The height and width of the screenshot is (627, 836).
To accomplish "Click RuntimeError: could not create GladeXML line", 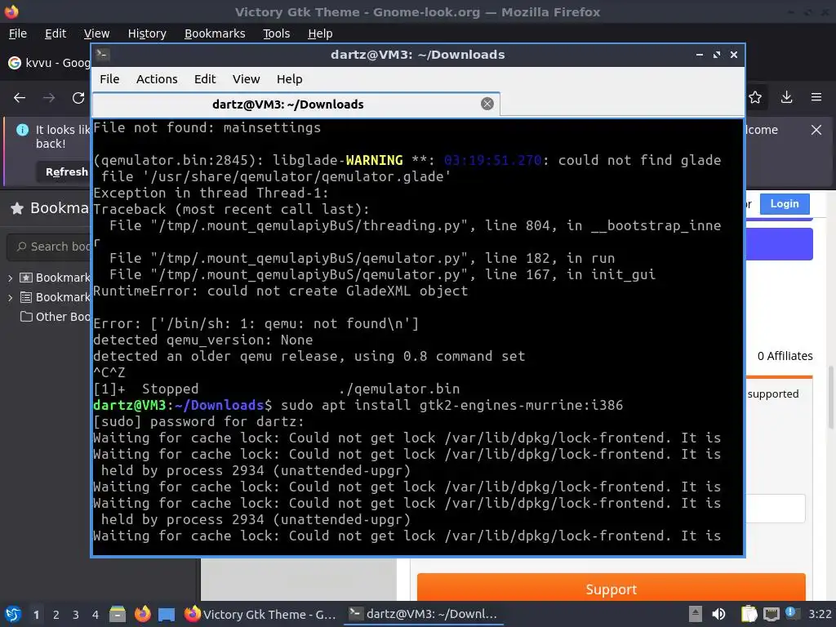I will tap(281, 291).
